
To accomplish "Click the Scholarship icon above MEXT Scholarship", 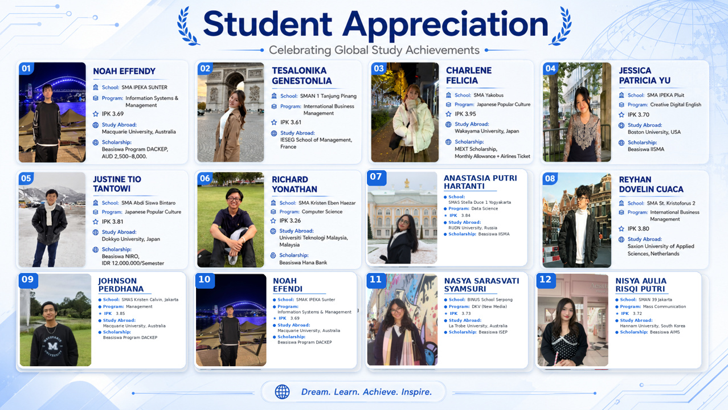I will 448,142.
